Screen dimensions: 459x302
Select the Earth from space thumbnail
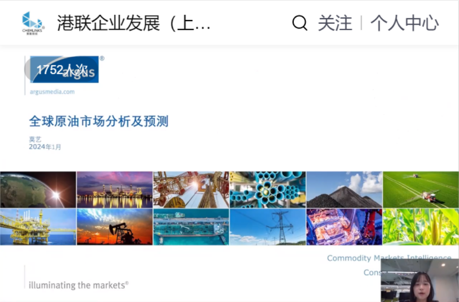[x=38, y=190]
